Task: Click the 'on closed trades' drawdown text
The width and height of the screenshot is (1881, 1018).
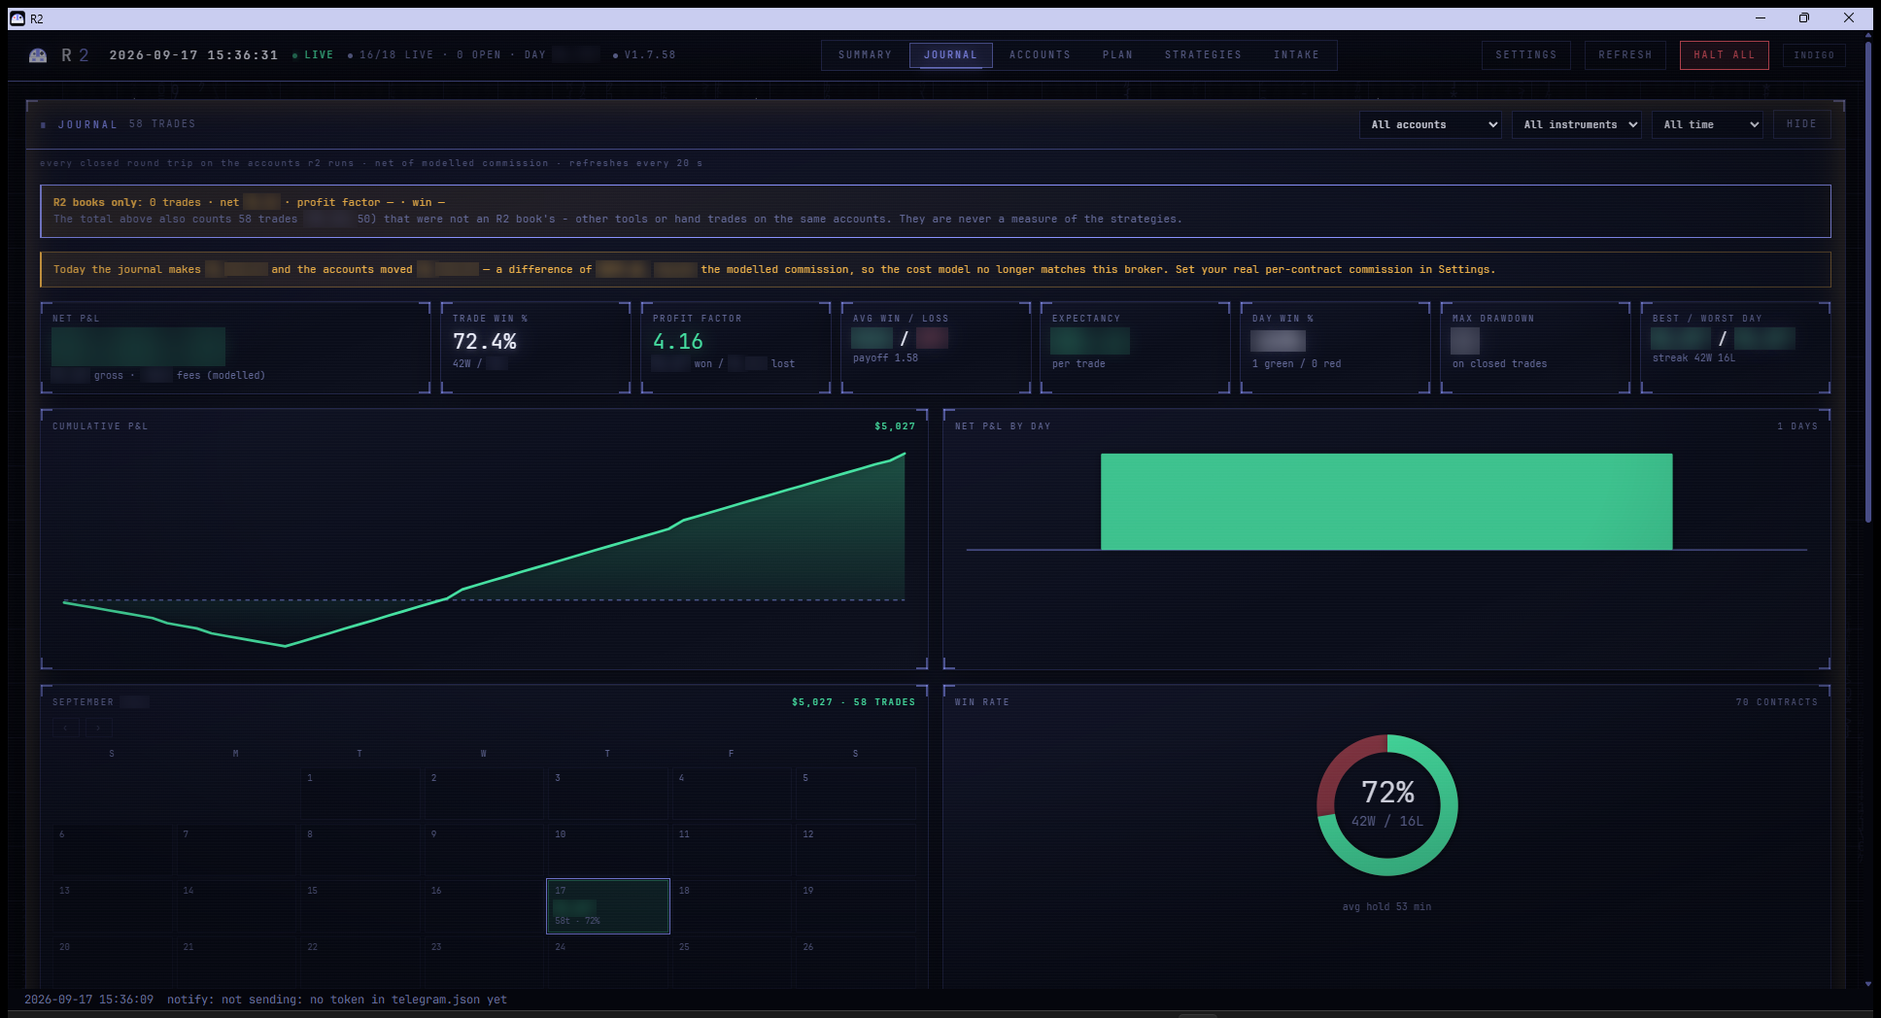Action: click(1499, 364)
